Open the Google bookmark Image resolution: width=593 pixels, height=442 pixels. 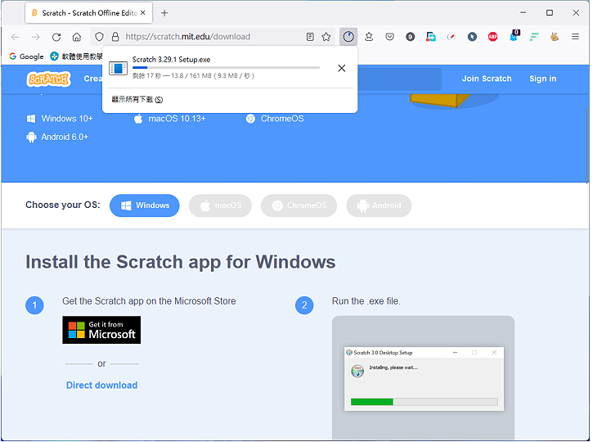(26, 56)
